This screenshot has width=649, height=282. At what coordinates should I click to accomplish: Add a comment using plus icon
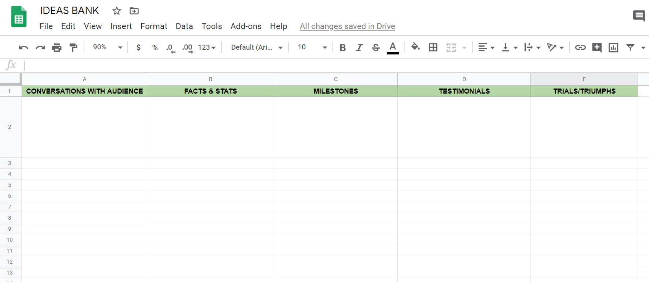pos(597,47)
